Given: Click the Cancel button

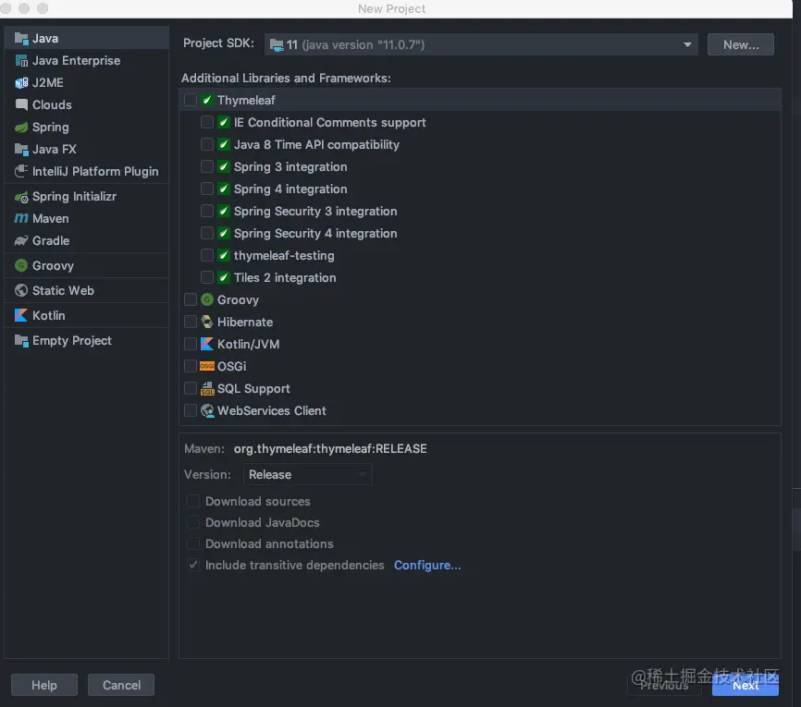Looking at the screenshot, I should point(121,685).
